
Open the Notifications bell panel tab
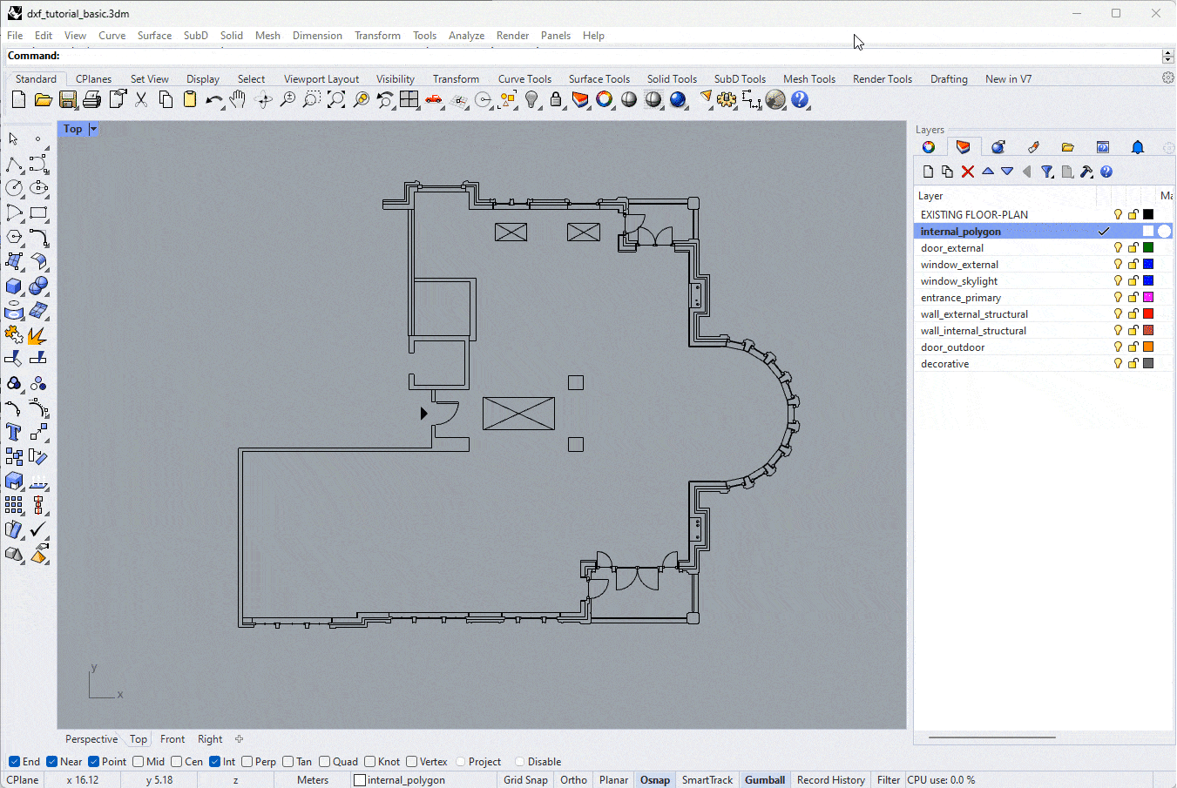click(x=1137, y=147)
